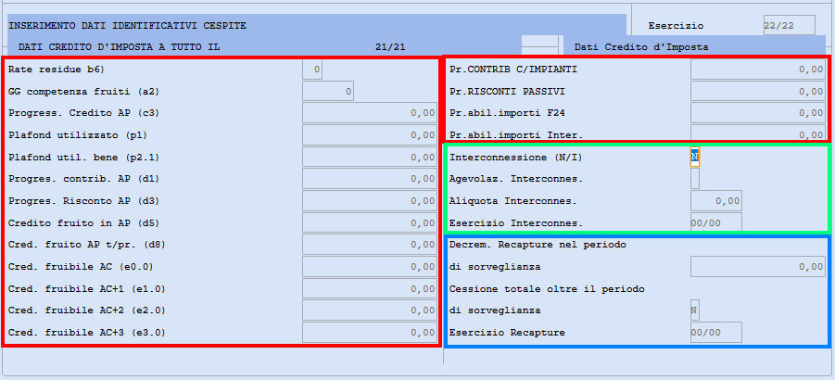Select the Plafond util. bene (p2.1) field
Screen dimensions: 835x380
[x=370, y=157]
